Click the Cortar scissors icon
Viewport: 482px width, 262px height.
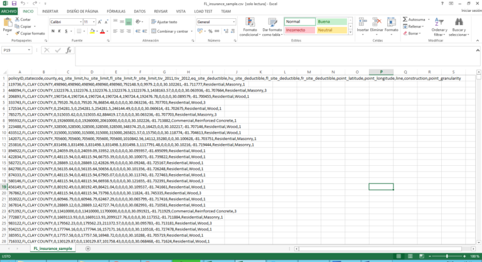(16, 19)
